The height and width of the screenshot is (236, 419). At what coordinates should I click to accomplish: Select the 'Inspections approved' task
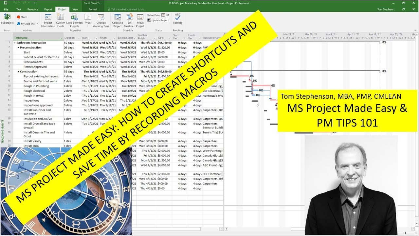pos(38,105)
